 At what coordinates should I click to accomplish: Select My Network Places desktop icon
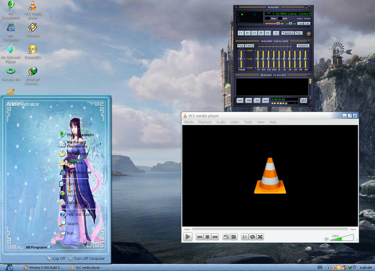pyautogui.click(x=11, y=54)
